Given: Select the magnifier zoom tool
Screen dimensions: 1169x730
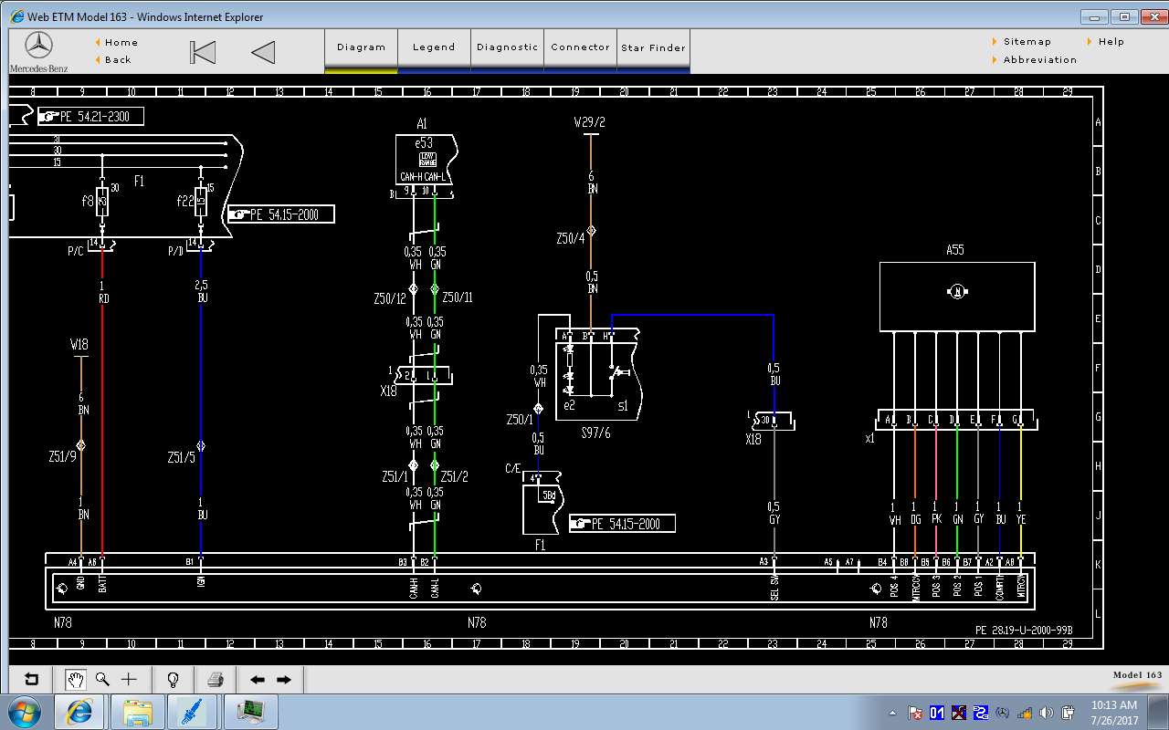Looking at the screenshot, I should (102, 679).
